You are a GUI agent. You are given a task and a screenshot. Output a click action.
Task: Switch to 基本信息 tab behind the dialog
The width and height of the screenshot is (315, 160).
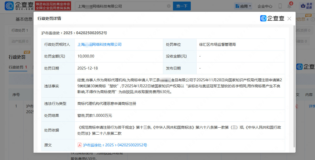pos(24,19)
